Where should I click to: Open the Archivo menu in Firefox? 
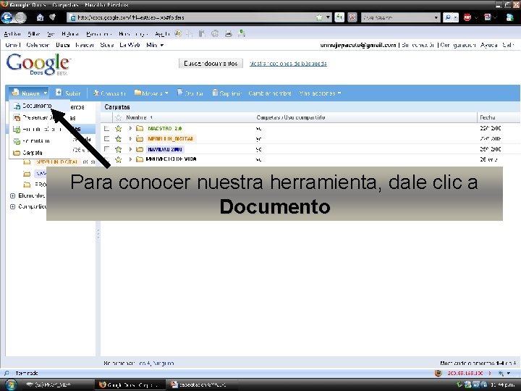click(x=12, y=33)
